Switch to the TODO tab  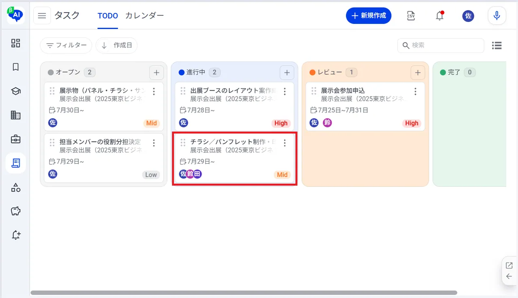pyautogui.click(x=108, y=16)
